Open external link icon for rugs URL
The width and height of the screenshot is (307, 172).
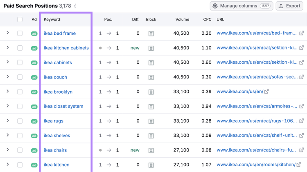[302, 121]
